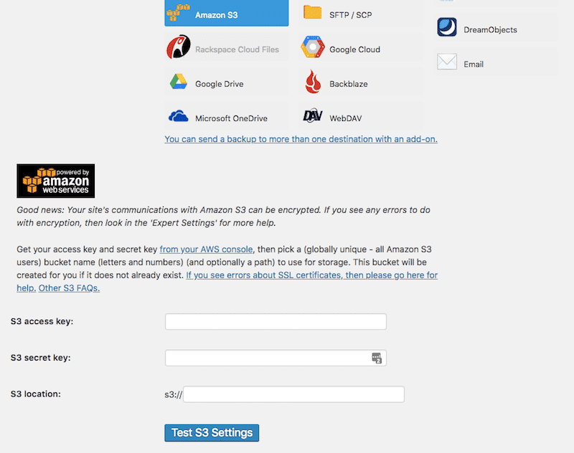This screenshot has height=453, width=574.
Task: Click the powered by Amazon Web Services logo
Action: (56, 181)
